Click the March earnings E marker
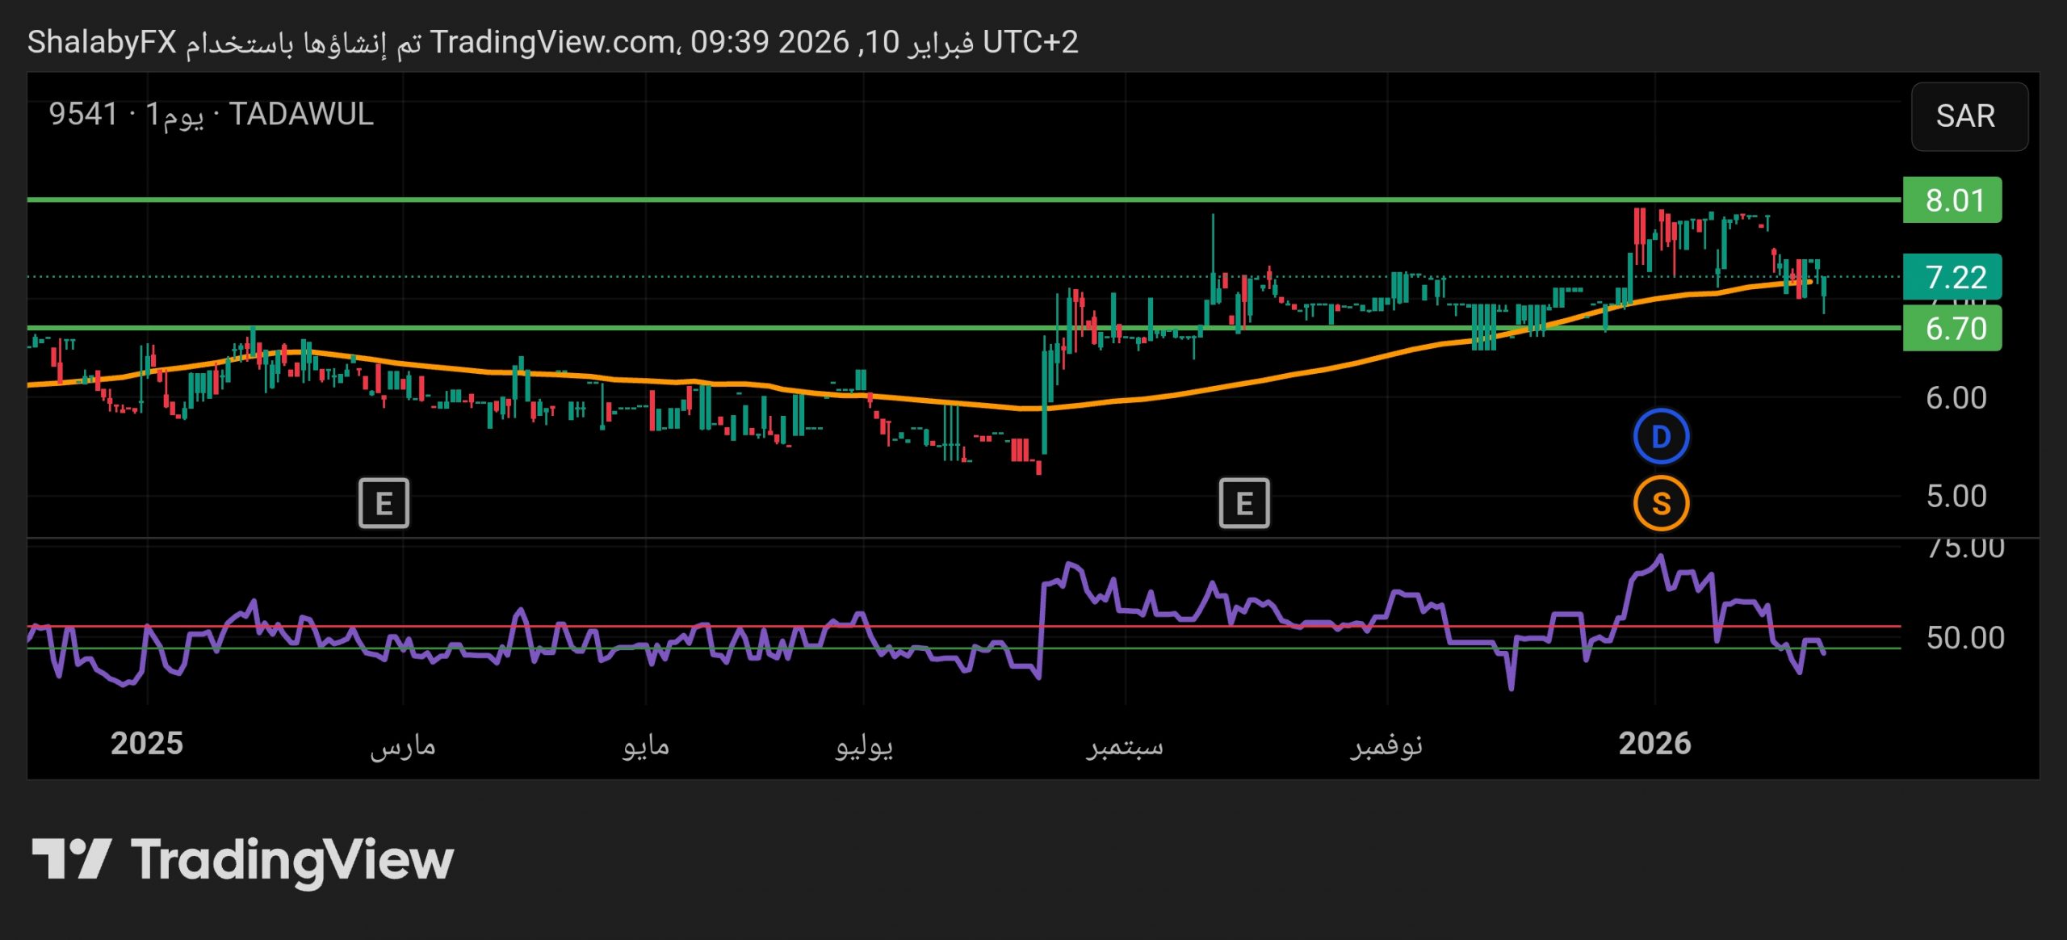This screenshot has height=940, width=2067. point(384,503)
